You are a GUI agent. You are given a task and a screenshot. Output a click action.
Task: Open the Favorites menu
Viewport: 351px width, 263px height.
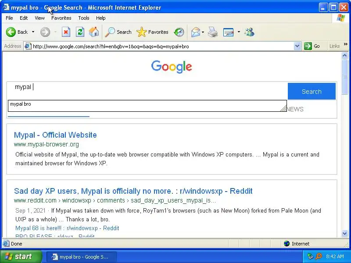coord(61,18)
